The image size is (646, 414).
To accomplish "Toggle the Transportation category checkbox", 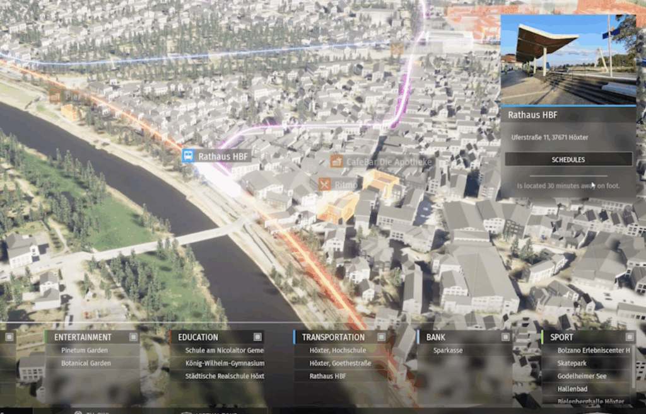I will [x=381, y=337].
